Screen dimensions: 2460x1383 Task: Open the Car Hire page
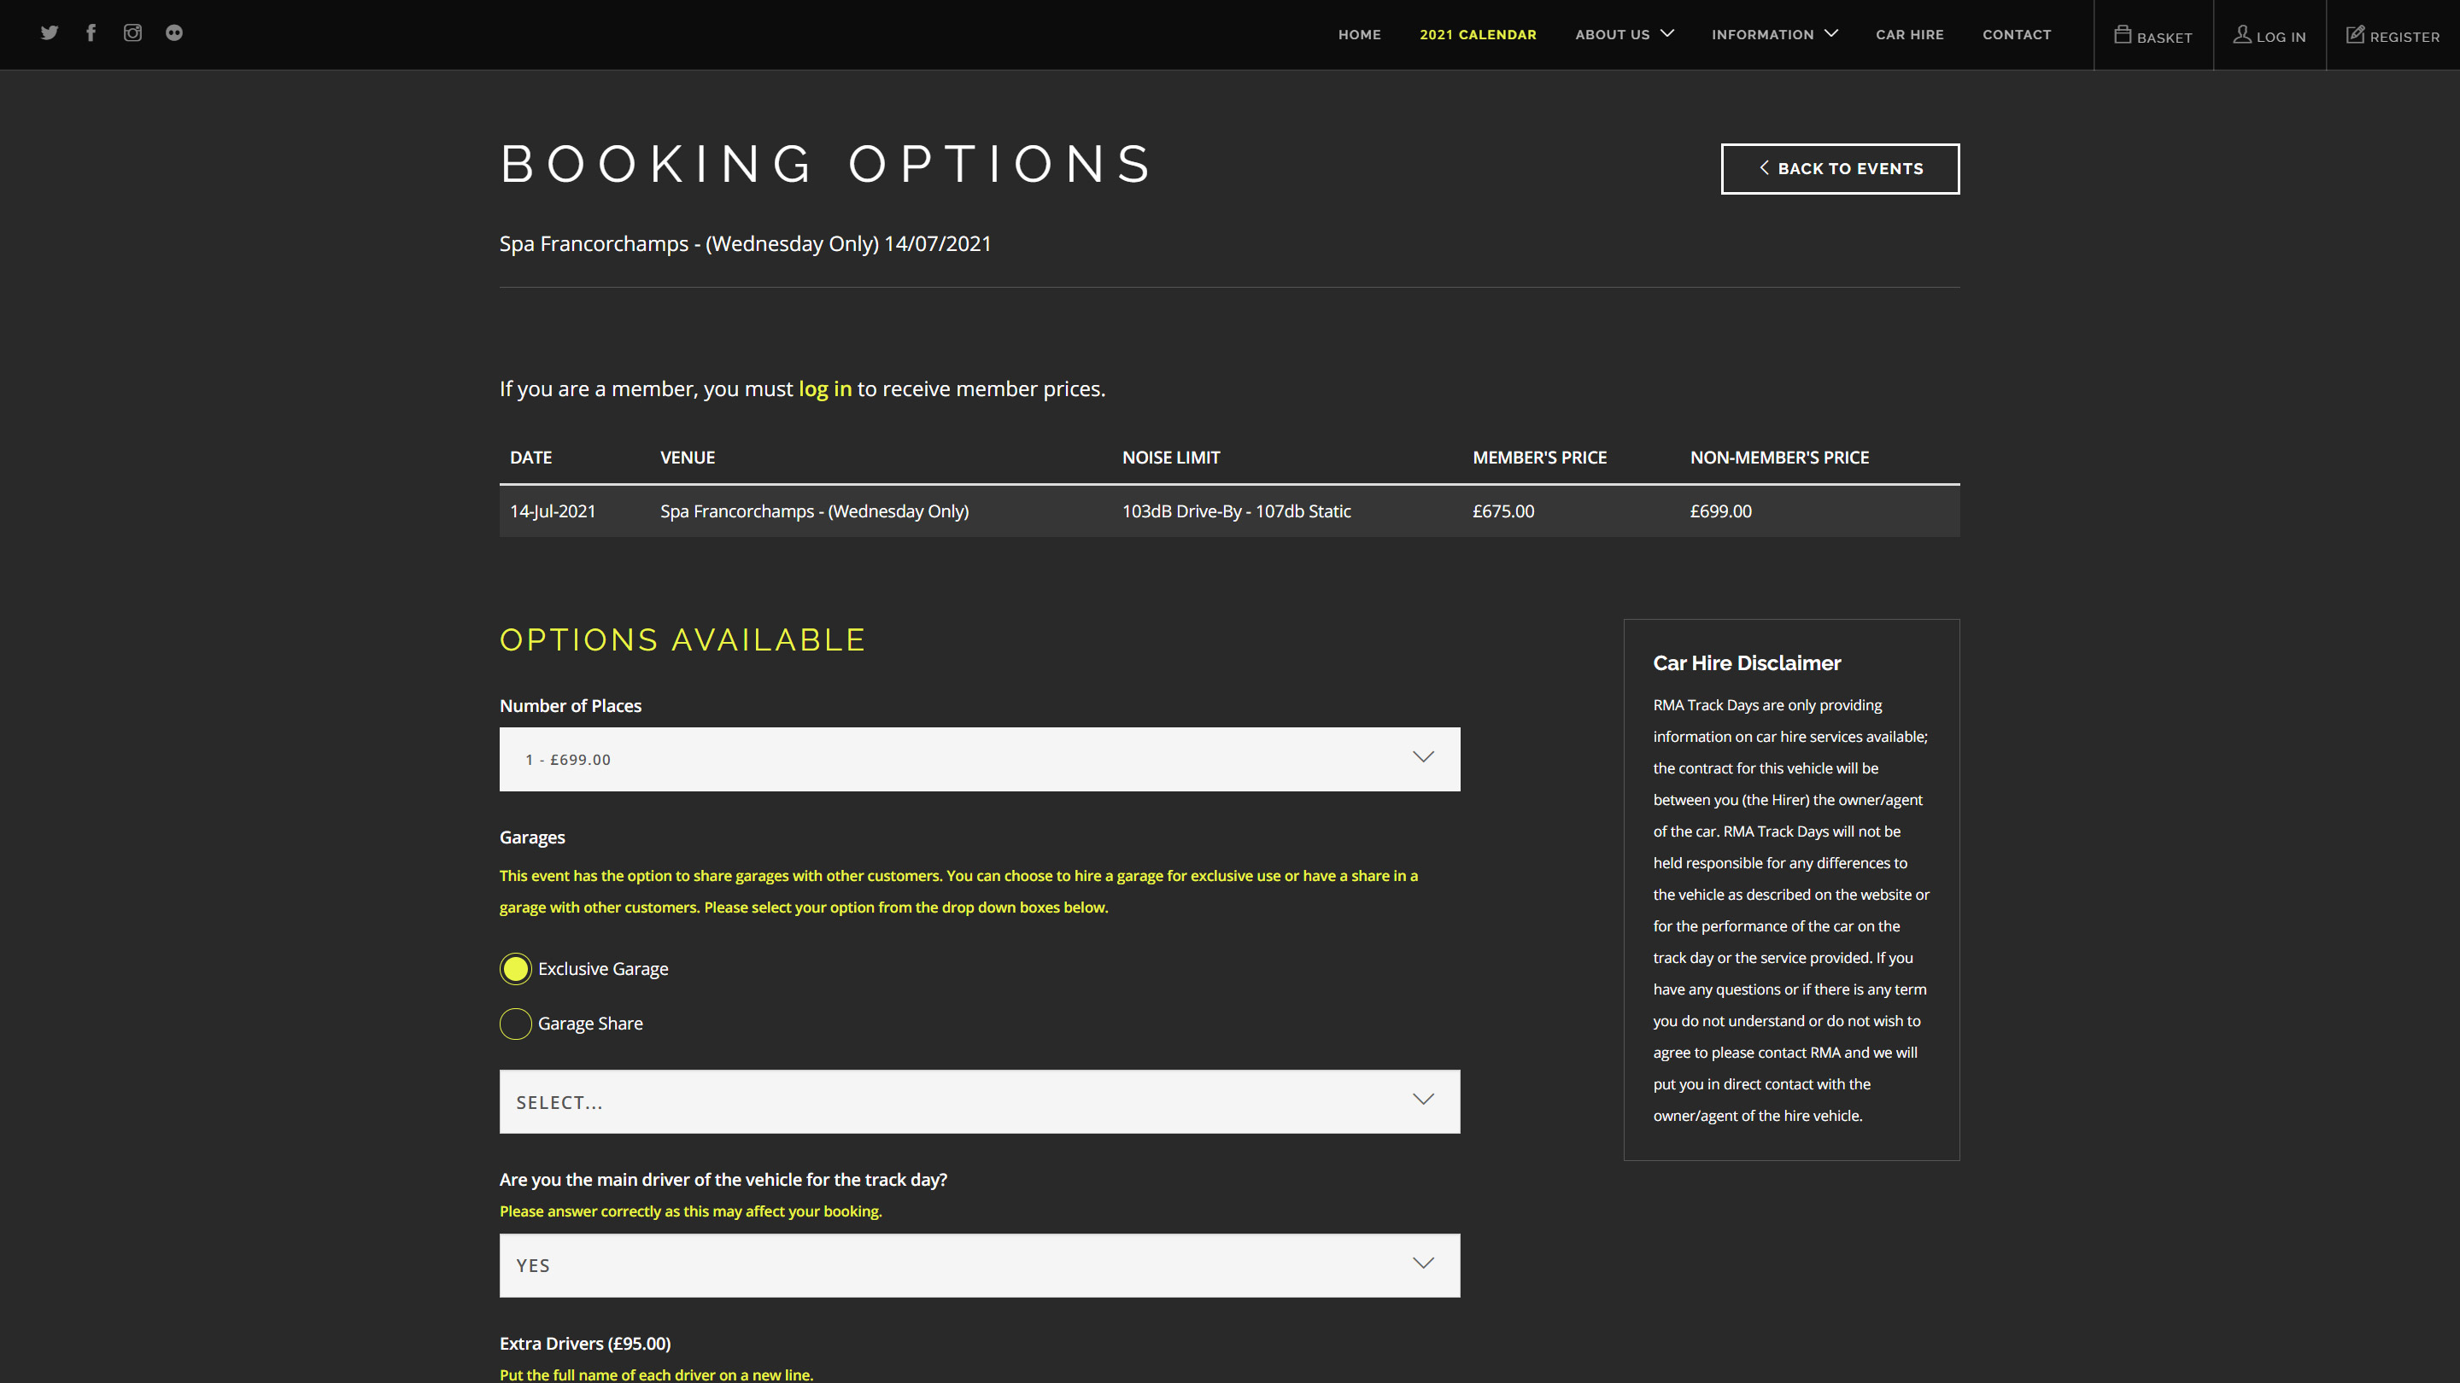pos(1909,34)
